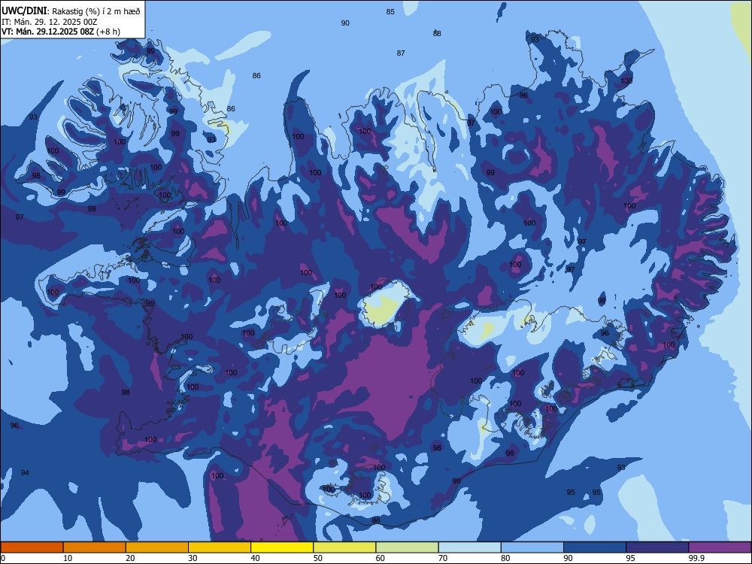Pick the light blue 80–90 legend swatch
Image resolution: width=752 pixels, height=564 pixels.
point(532,547)
